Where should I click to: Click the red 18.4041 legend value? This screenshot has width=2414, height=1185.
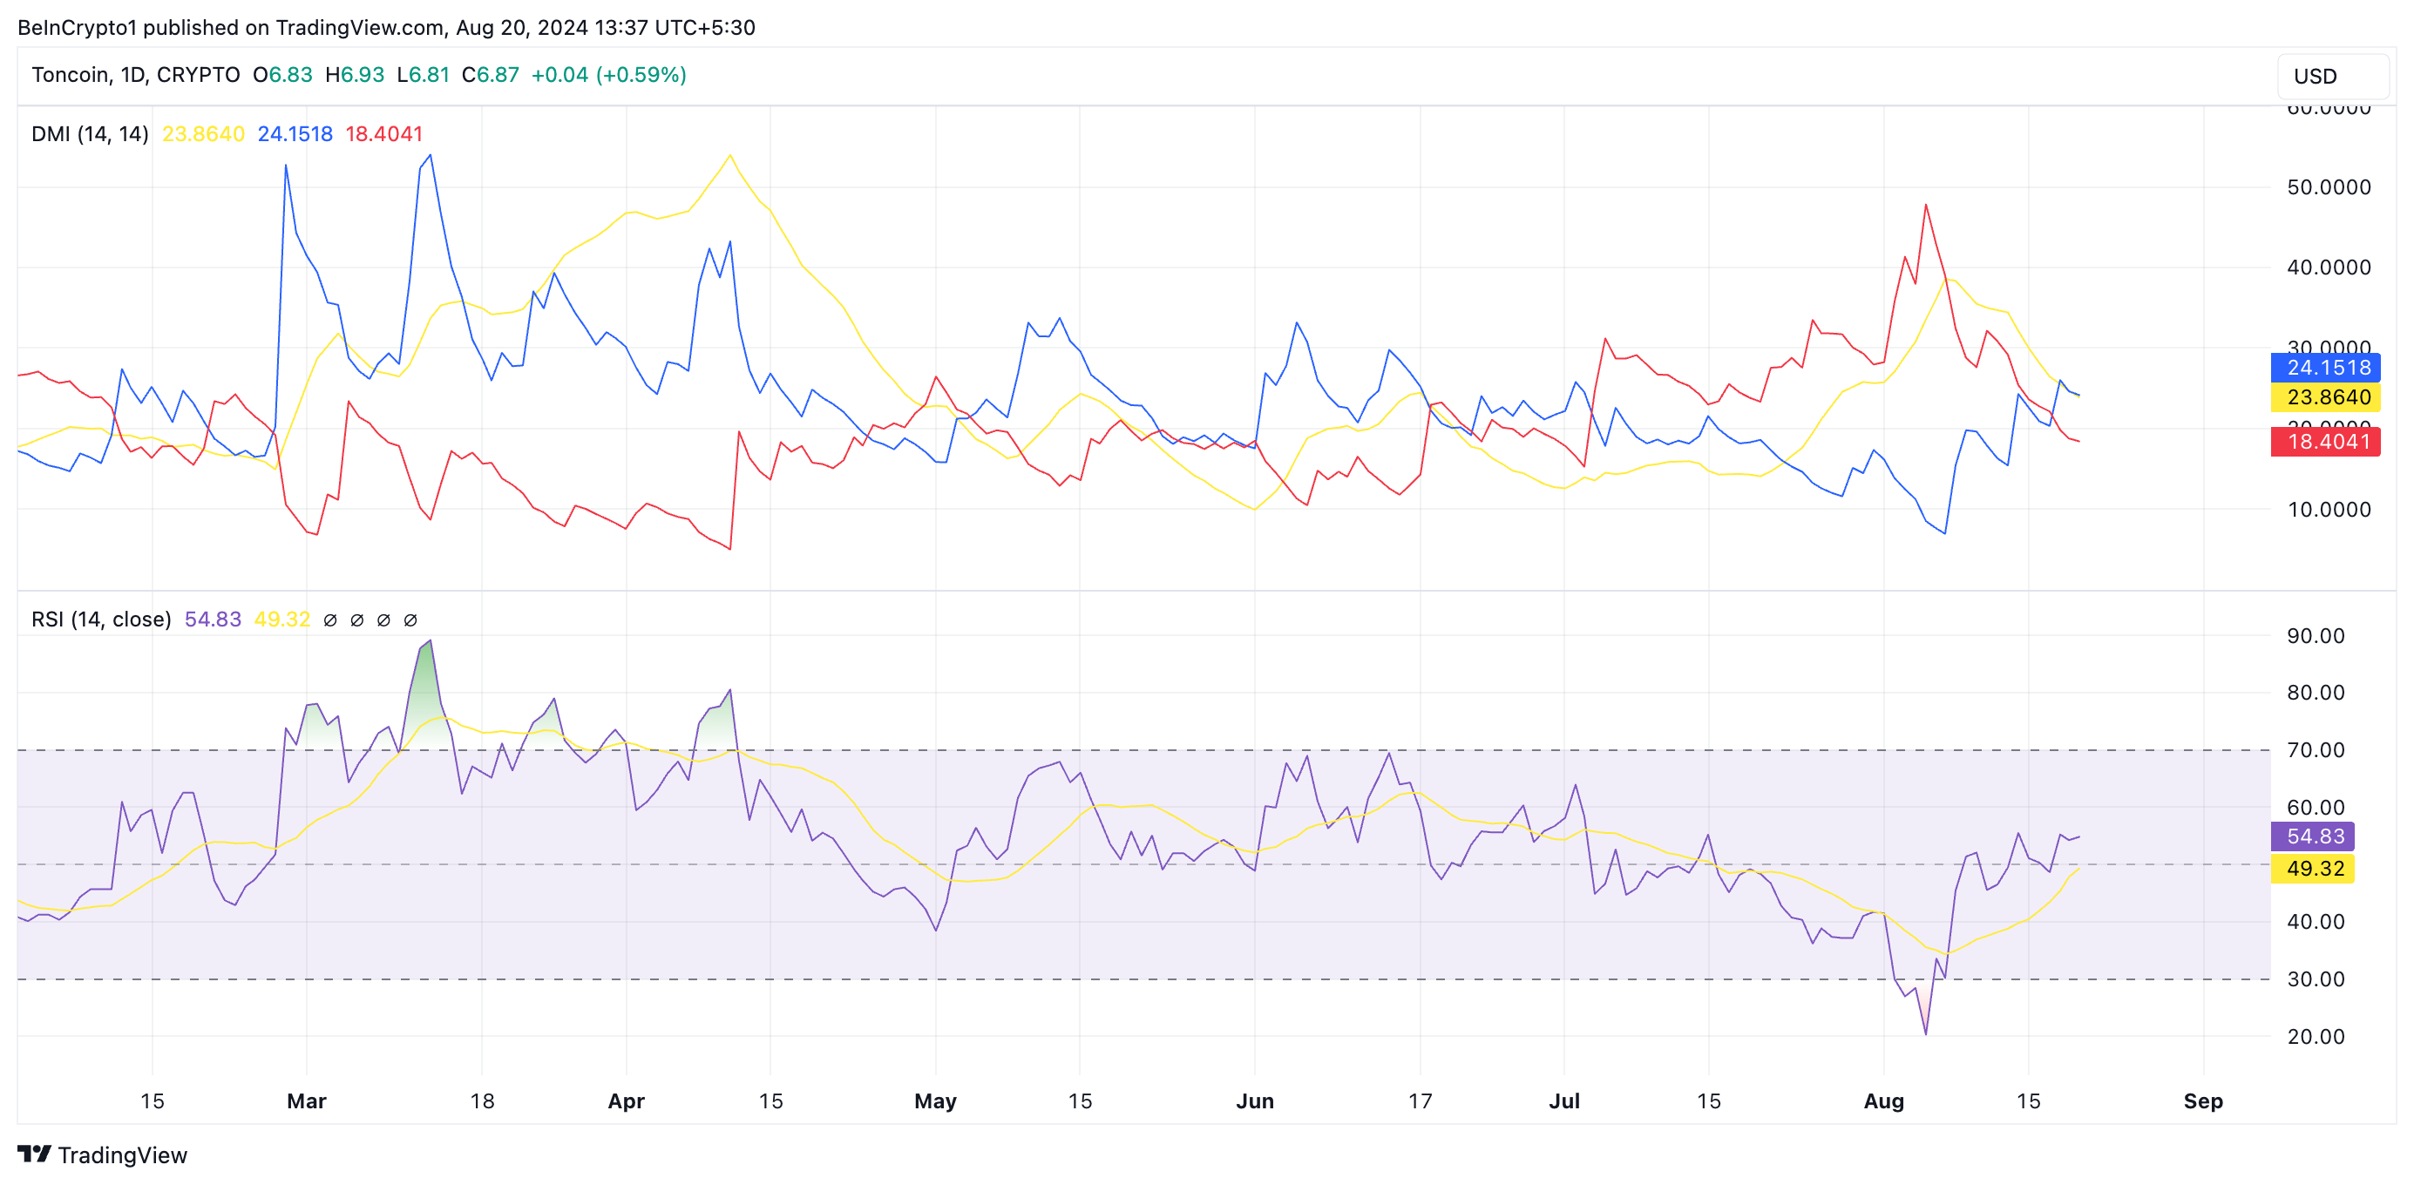pyautogui.click(x=384, y=134)
